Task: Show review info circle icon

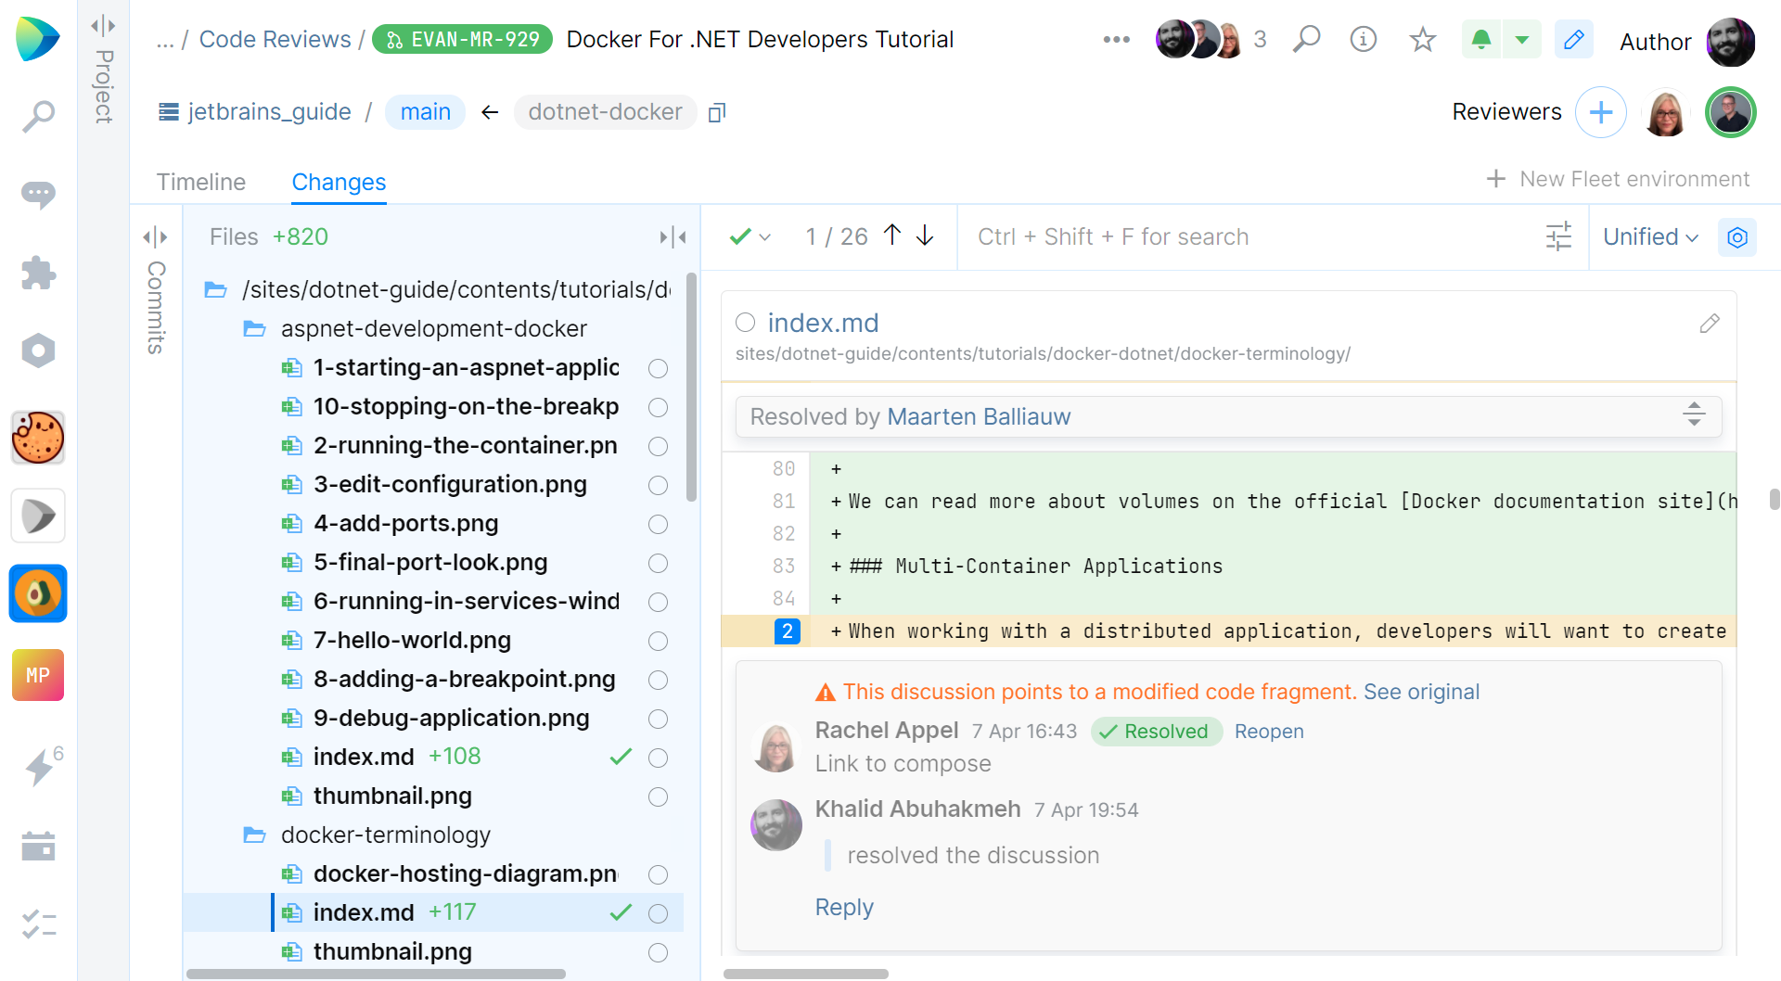Action: [x=1364, y=39]
